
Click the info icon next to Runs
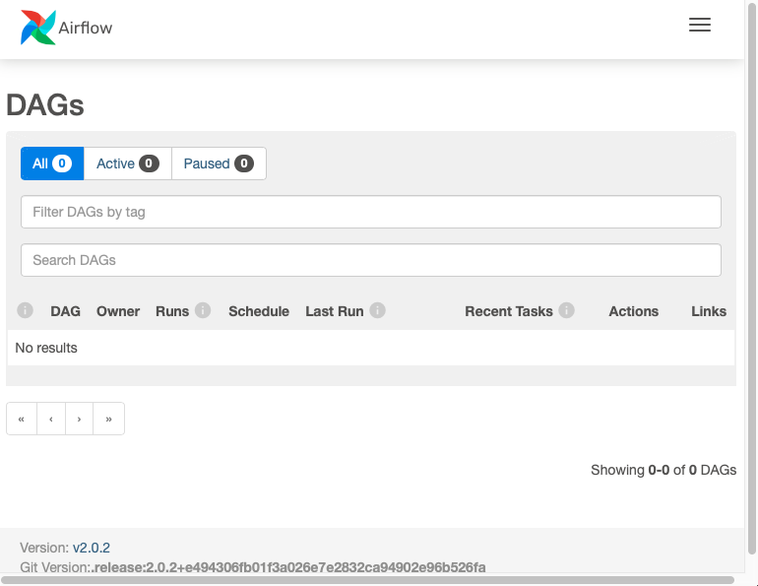(203, 310)
